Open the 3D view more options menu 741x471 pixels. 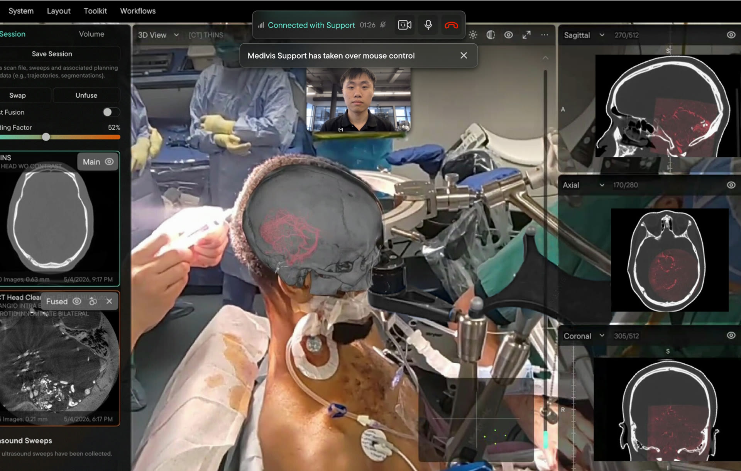pyautogui.click(x=545, y=35)
